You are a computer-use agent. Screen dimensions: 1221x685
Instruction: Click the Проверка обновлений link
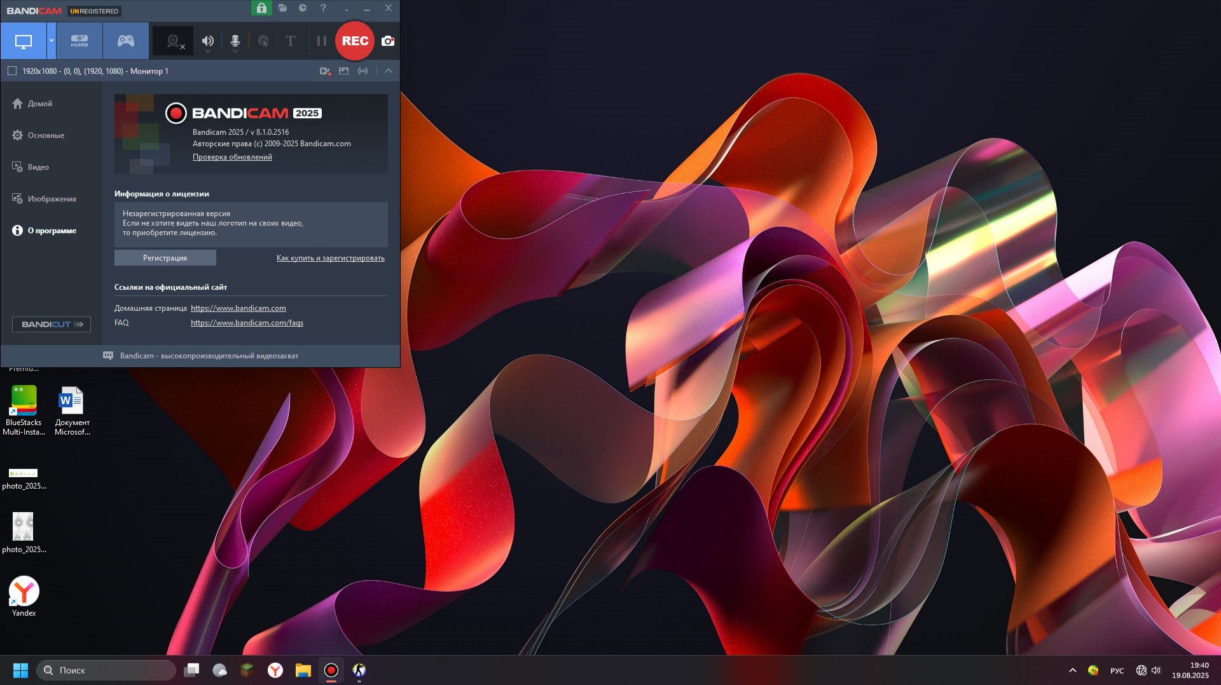coord(232,157)
